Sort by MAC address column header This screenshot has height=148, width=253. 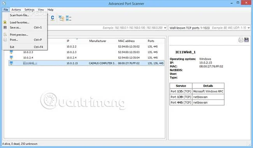click(126, 41)
